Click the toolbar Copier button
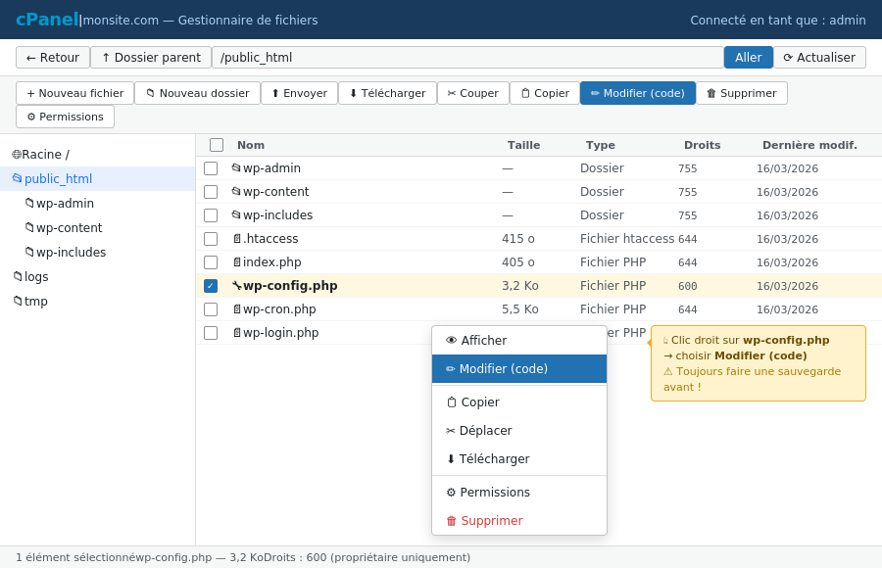 coord(545,93)
